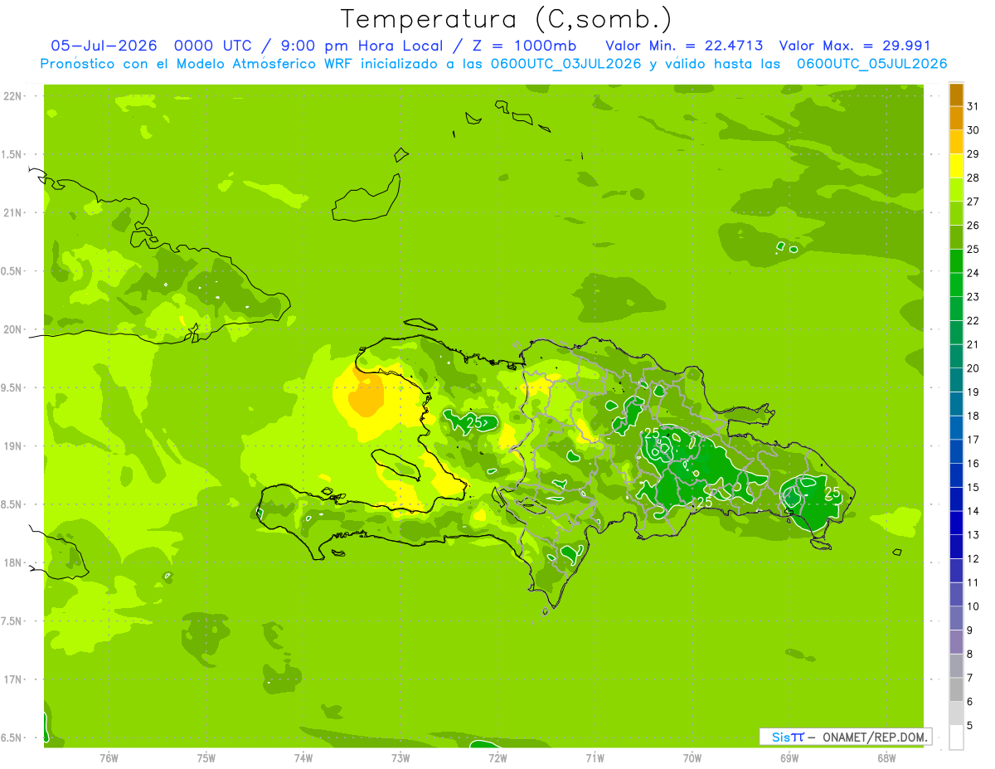Click the "20N" latitude label
Image resolution: width=995 pixels, height=769 pixels.
(x=12, y=329)
